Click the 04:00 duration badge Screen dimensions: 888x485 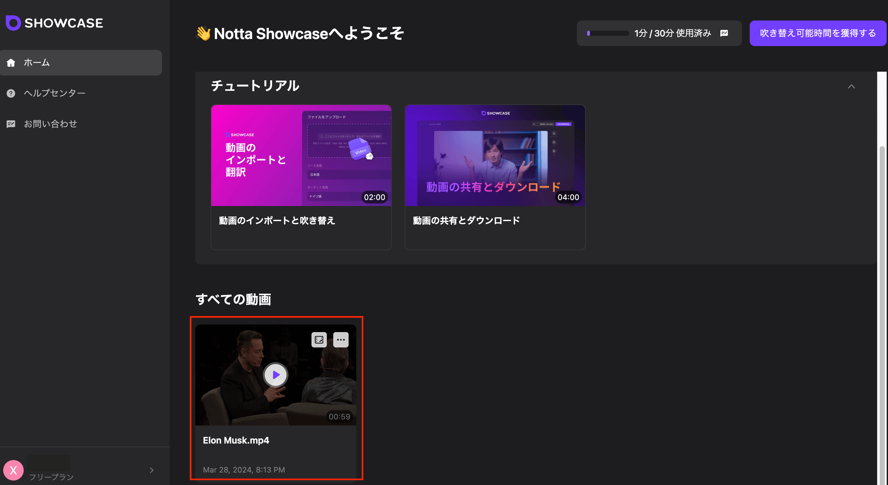point(568,197)
